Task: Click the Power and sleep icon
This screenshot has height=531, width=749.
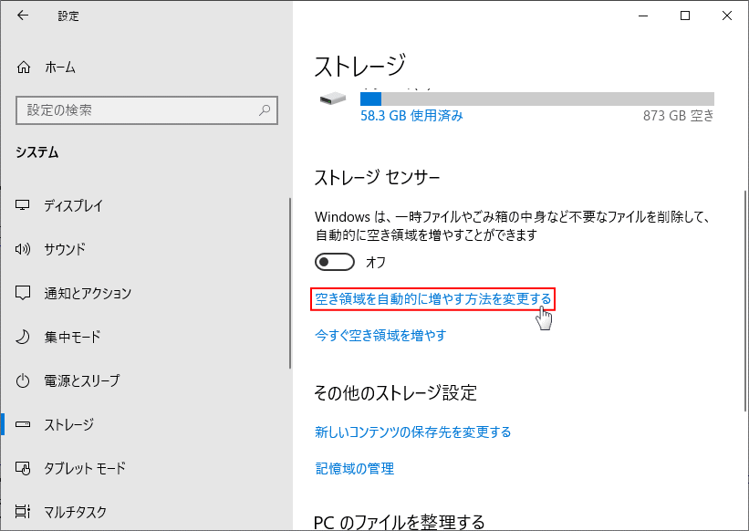Action: coord(23,380)
